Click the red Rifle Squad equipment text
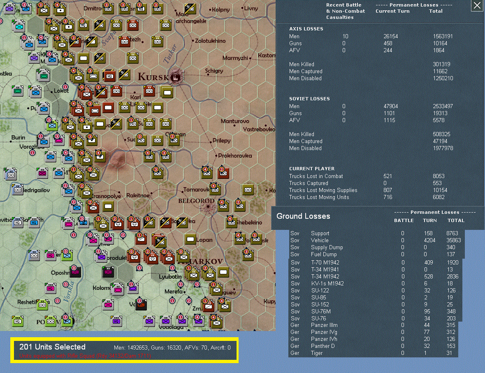The width and height of the screenshot is (485, 373). [x=85, y=356]
